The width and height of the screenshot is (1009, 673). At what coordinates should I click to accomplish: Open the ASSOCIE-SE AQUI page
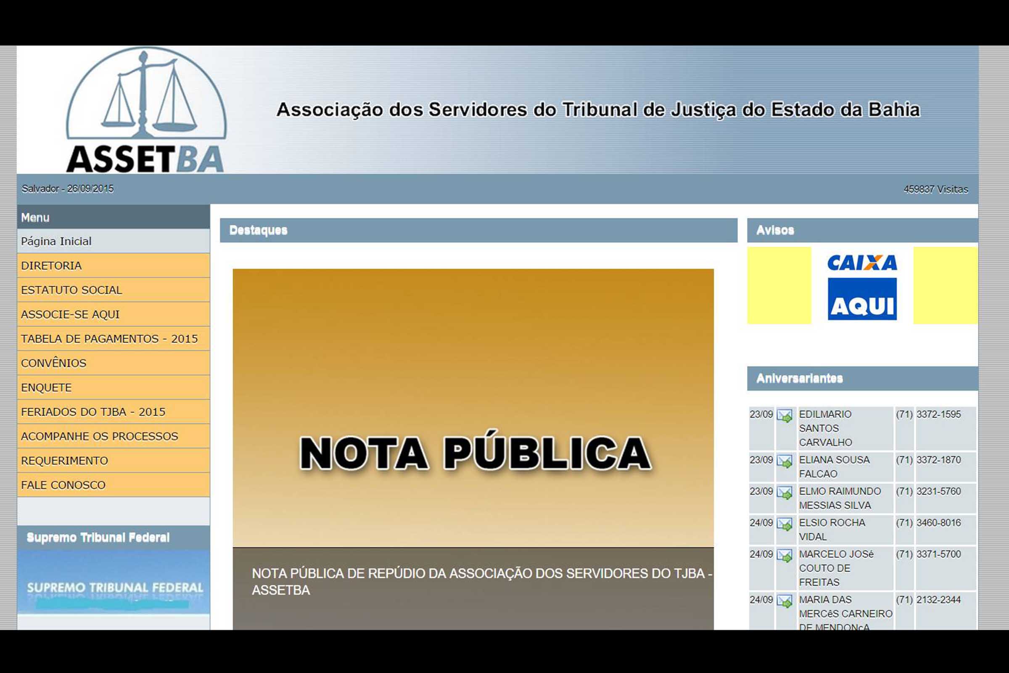(x=70, y=314)
